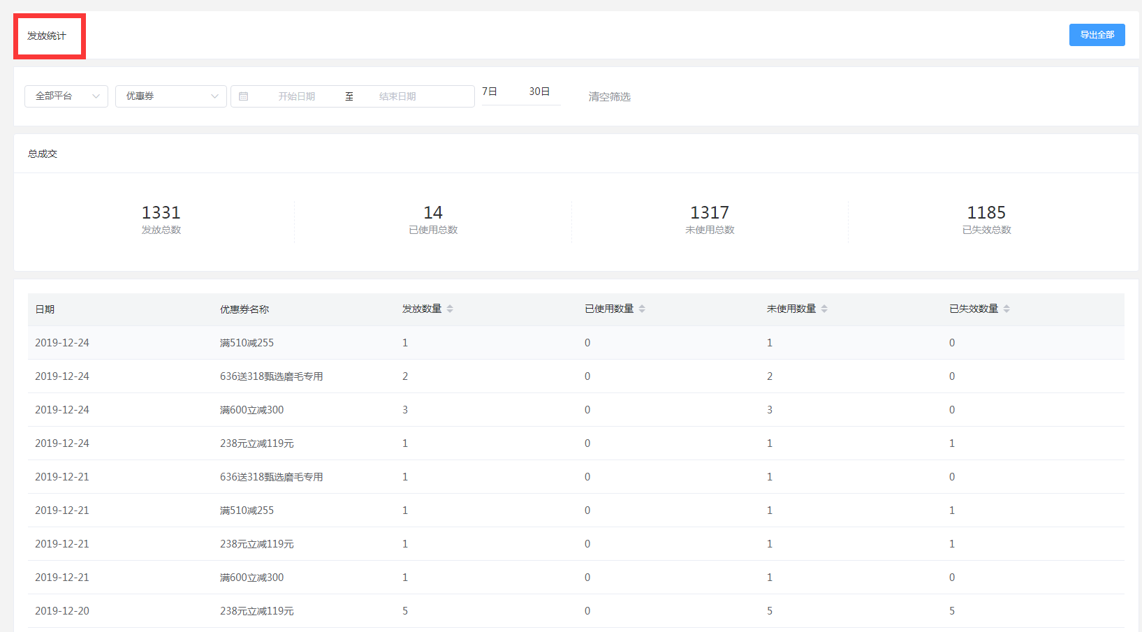This screenshot has width=1142, height=632.
Task: Select the 30日 quick range tab
Action: 539,91
